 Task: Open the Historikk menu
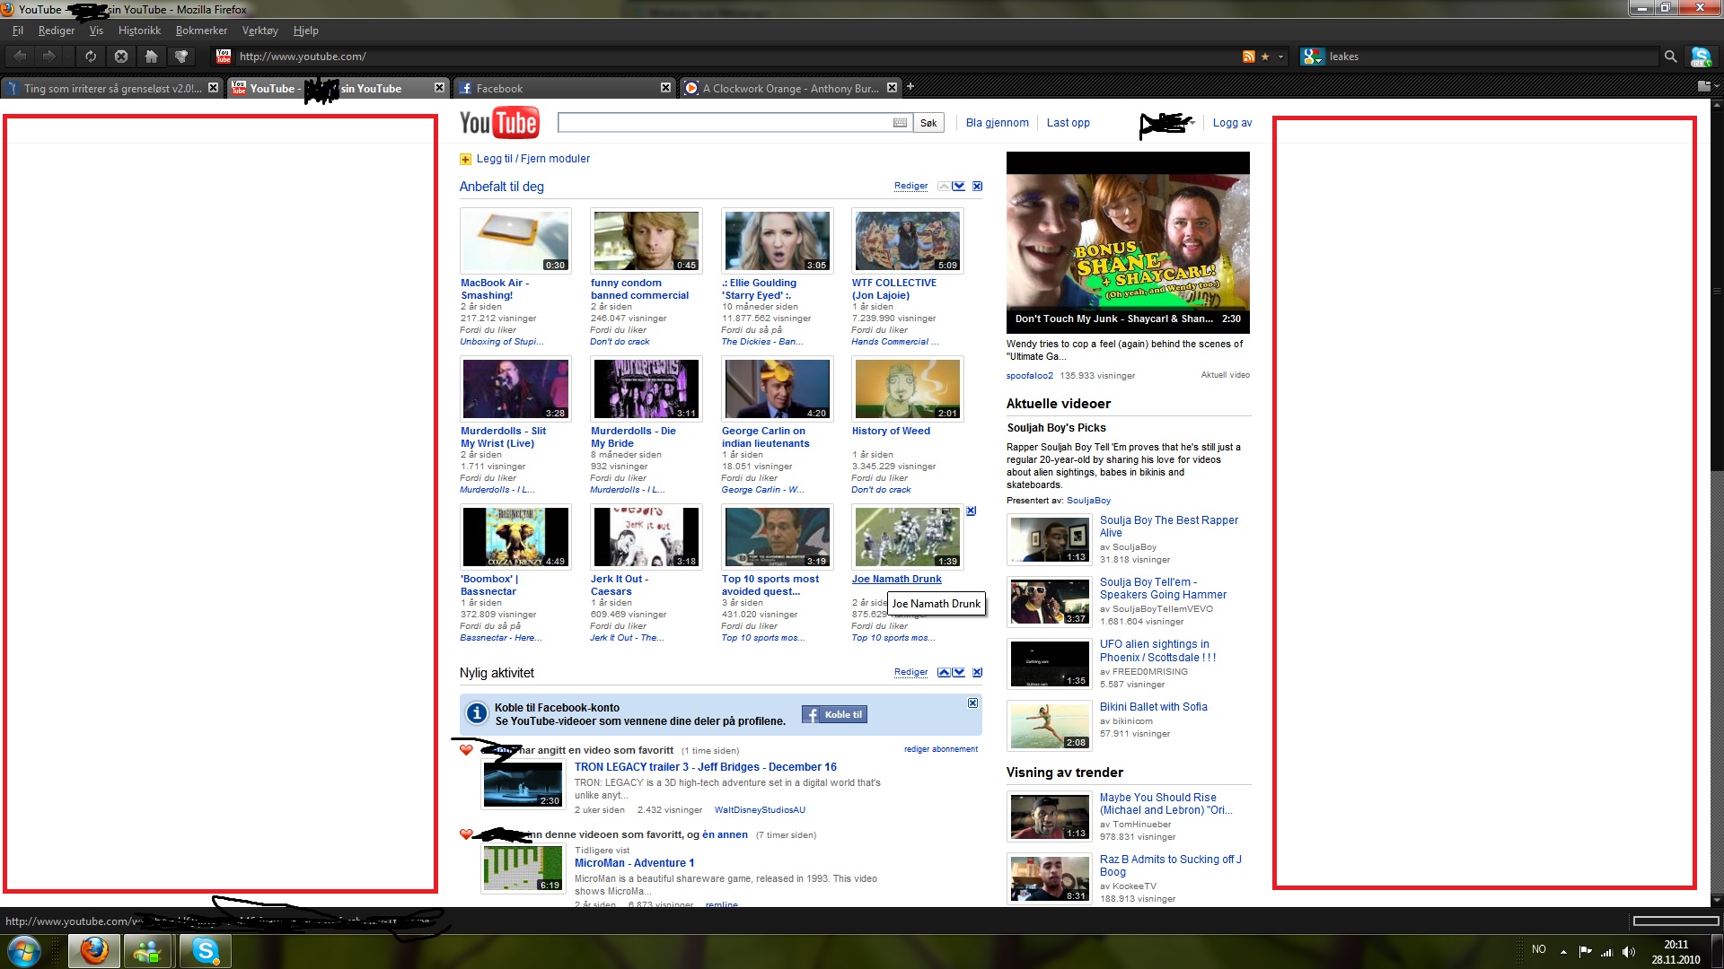pyautogui.click(x=139, y=31)
